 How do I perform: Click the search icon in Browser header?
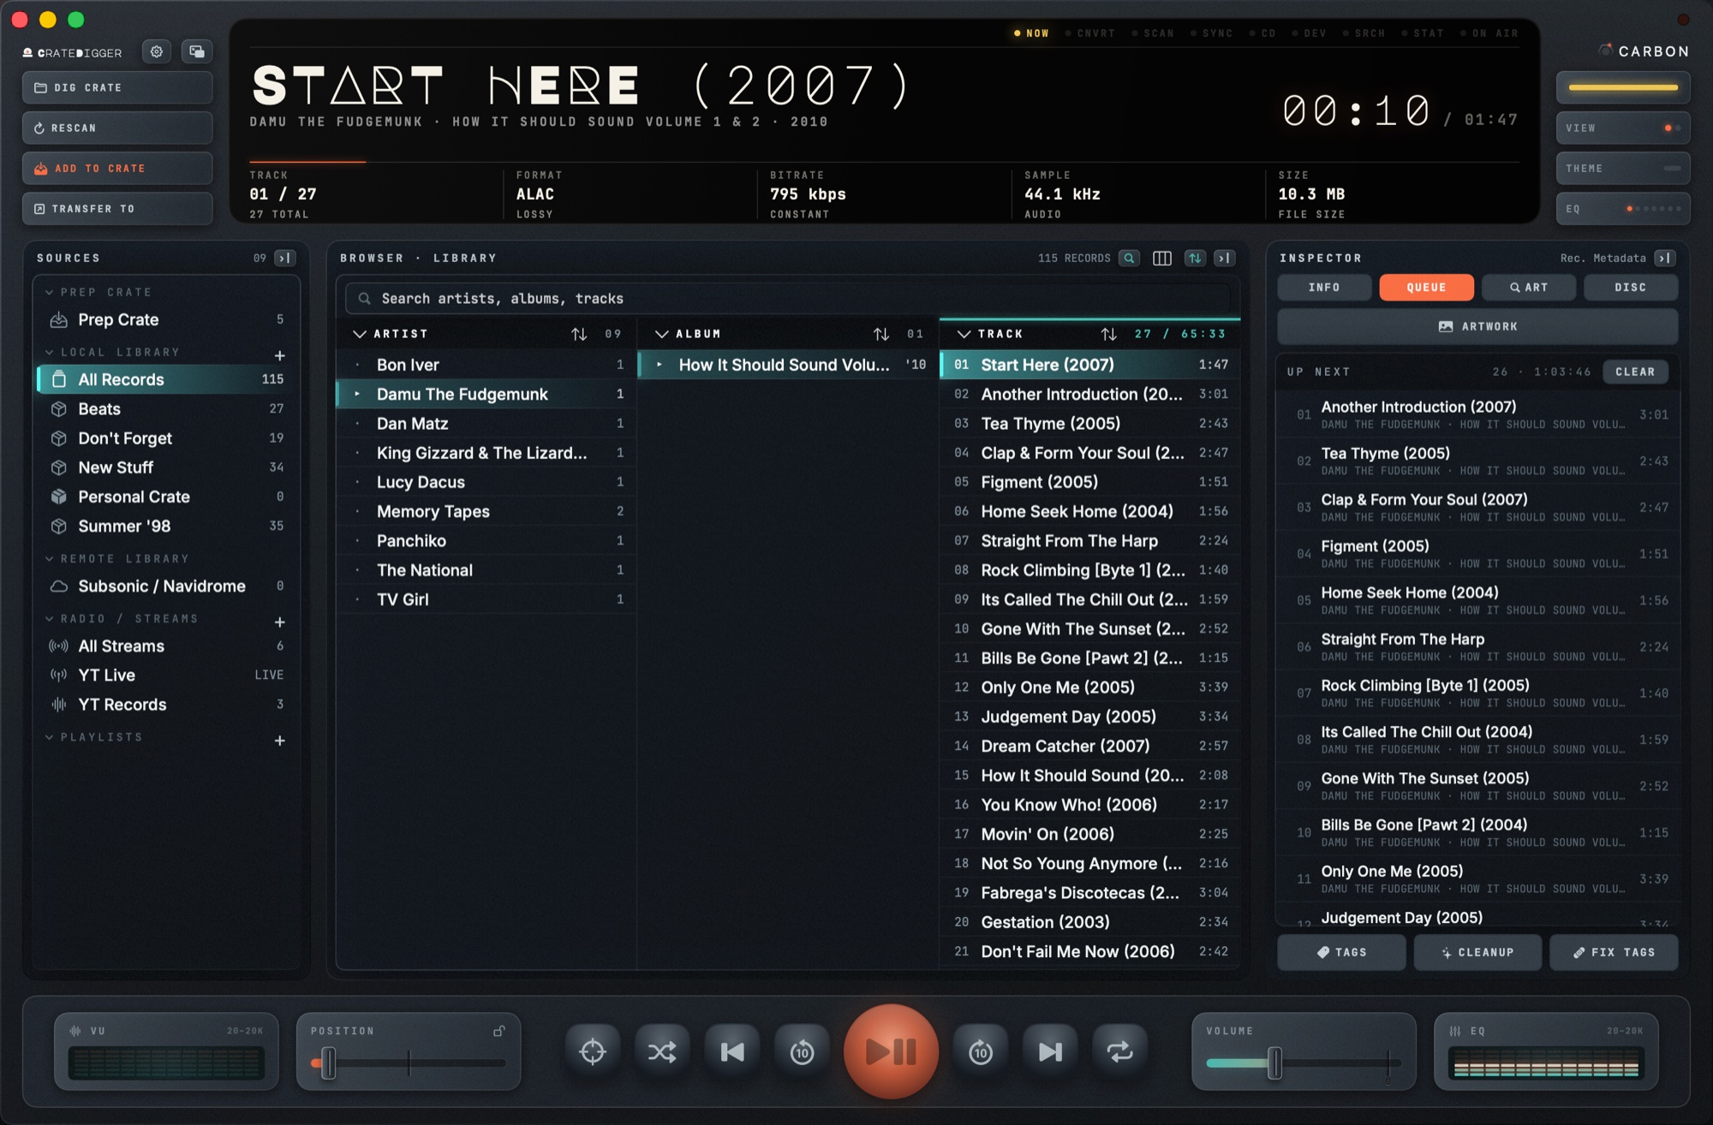(x=1129, y=259)
